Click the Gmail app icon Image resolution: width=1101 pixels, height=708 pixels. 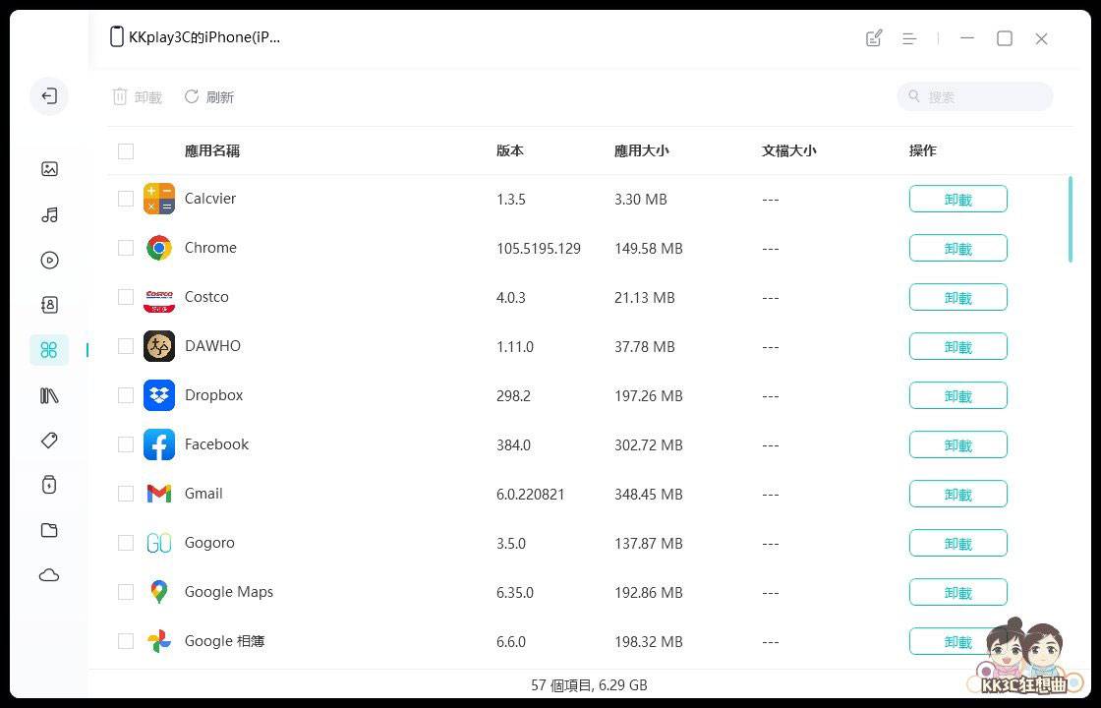(158, 494)
